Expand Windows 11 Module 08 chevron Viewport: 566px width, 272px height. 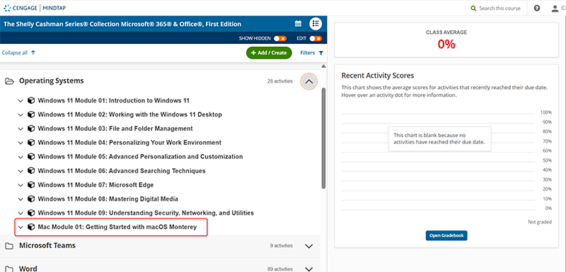21,199
